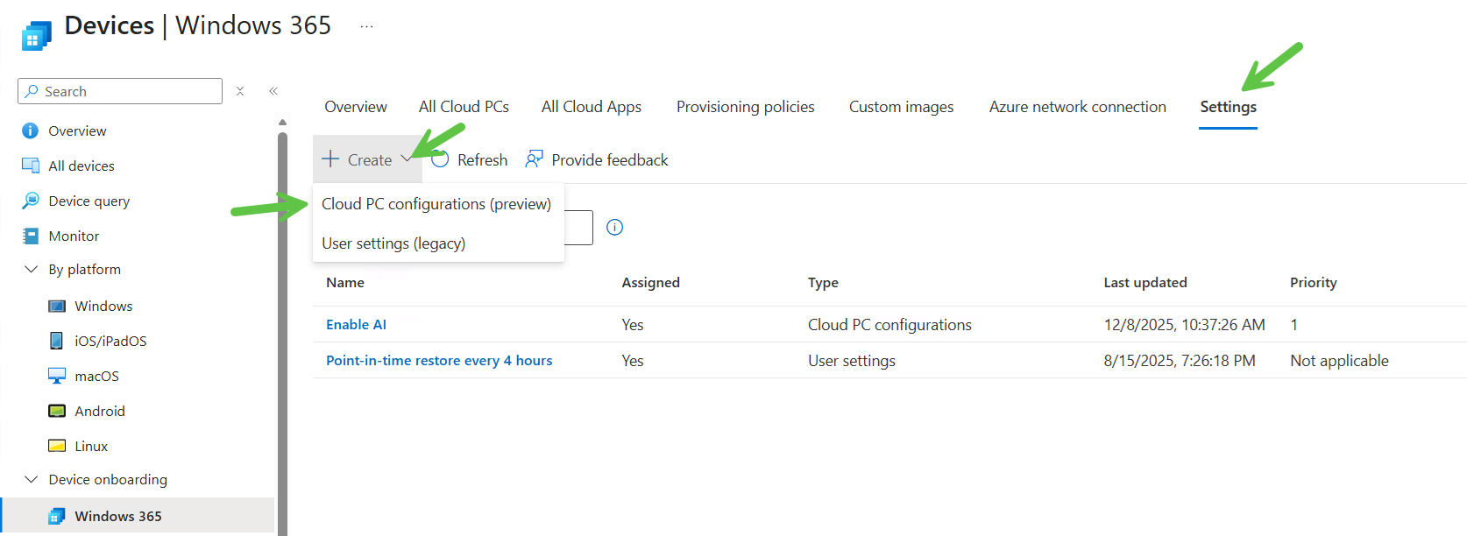Open the Azure network connection tab
1467x536 pixels.
click(1078, 107)
